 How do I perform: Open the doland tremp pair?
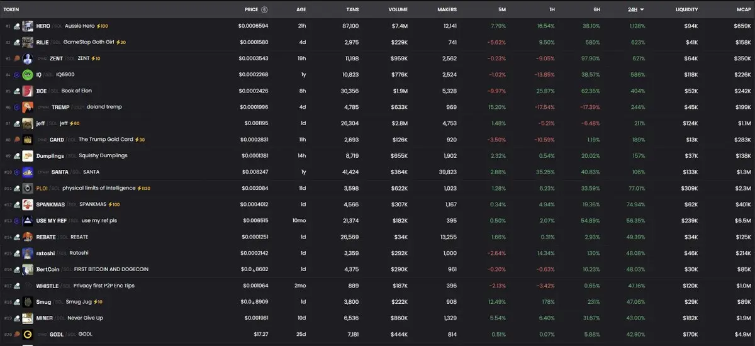105,107
